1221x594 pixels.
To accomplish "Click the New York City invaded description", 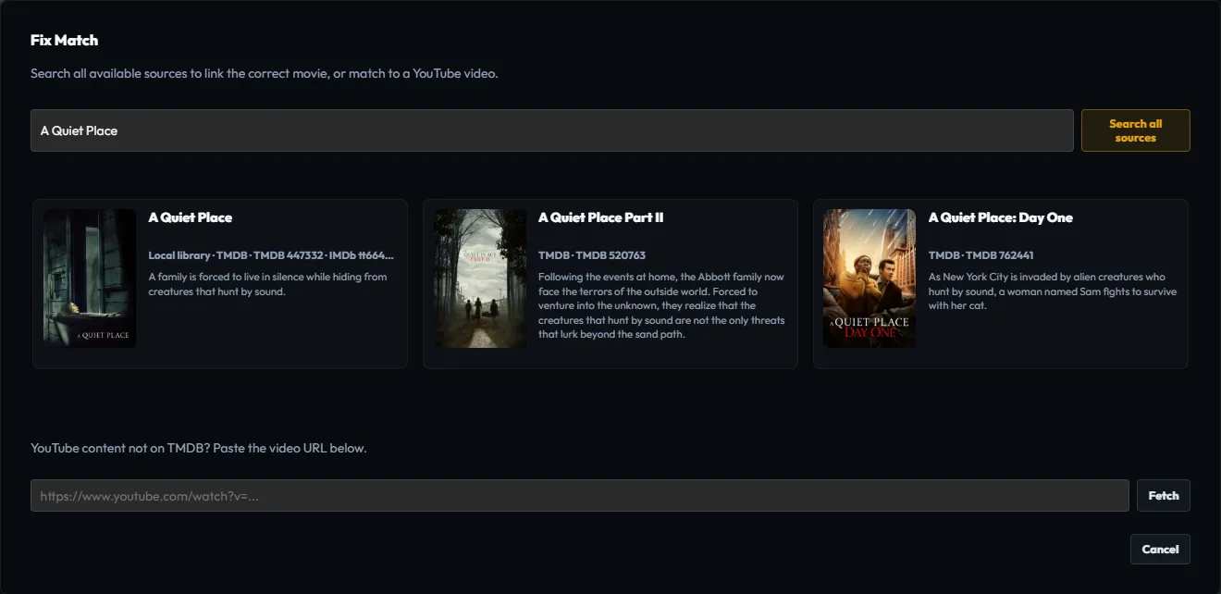I will [x=1053, y=291].
